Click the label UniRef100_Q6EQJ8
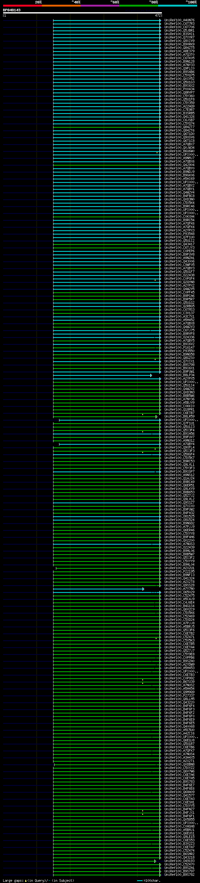 [x=179, y=740]
